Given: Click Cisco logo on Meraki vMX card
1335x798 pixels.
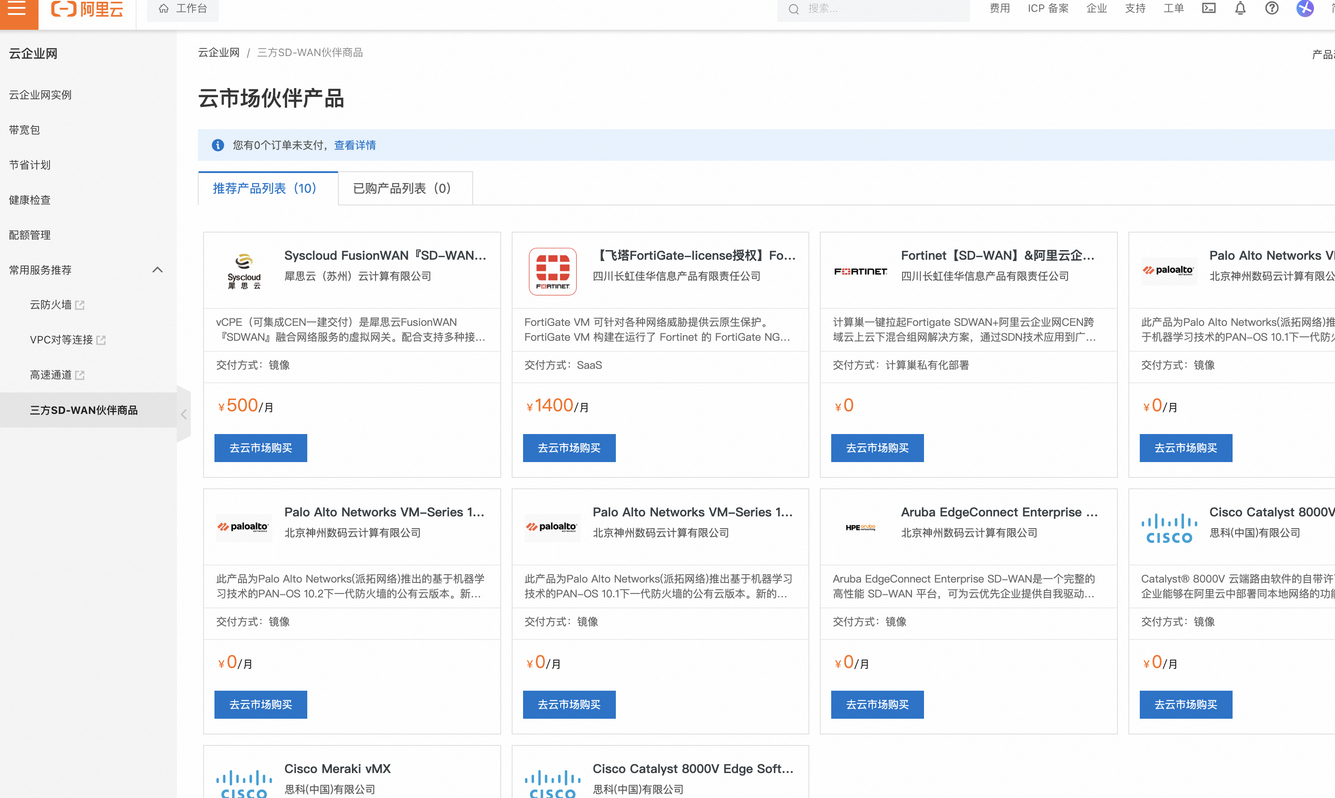Looking at the screenshot, I should (x=244, y=784).
